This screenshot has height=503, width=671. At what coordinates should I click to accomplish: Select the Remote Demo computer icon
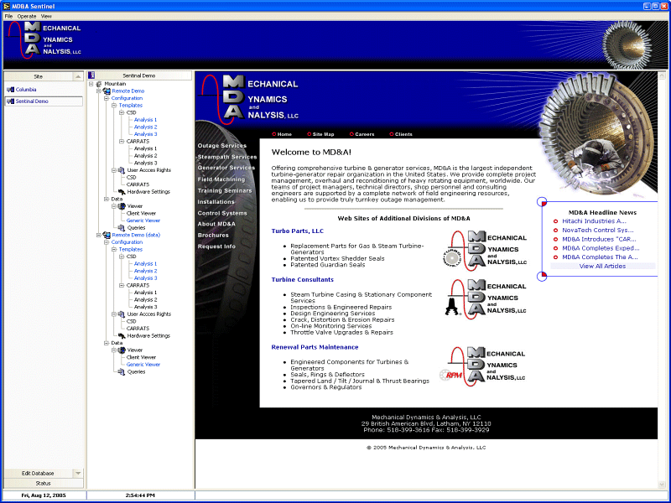pos(107,91)
